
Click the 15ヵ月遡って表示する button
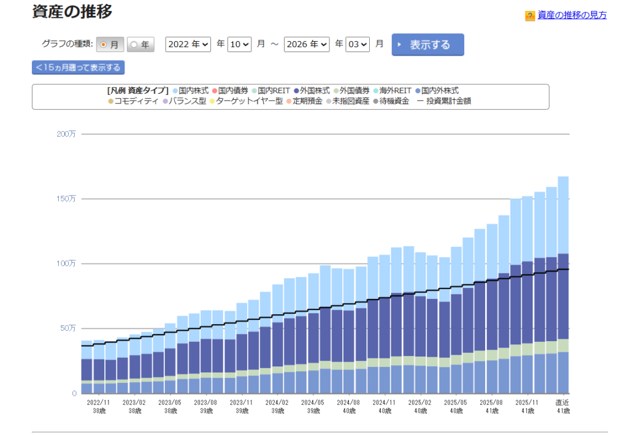(x=80, y=67)
